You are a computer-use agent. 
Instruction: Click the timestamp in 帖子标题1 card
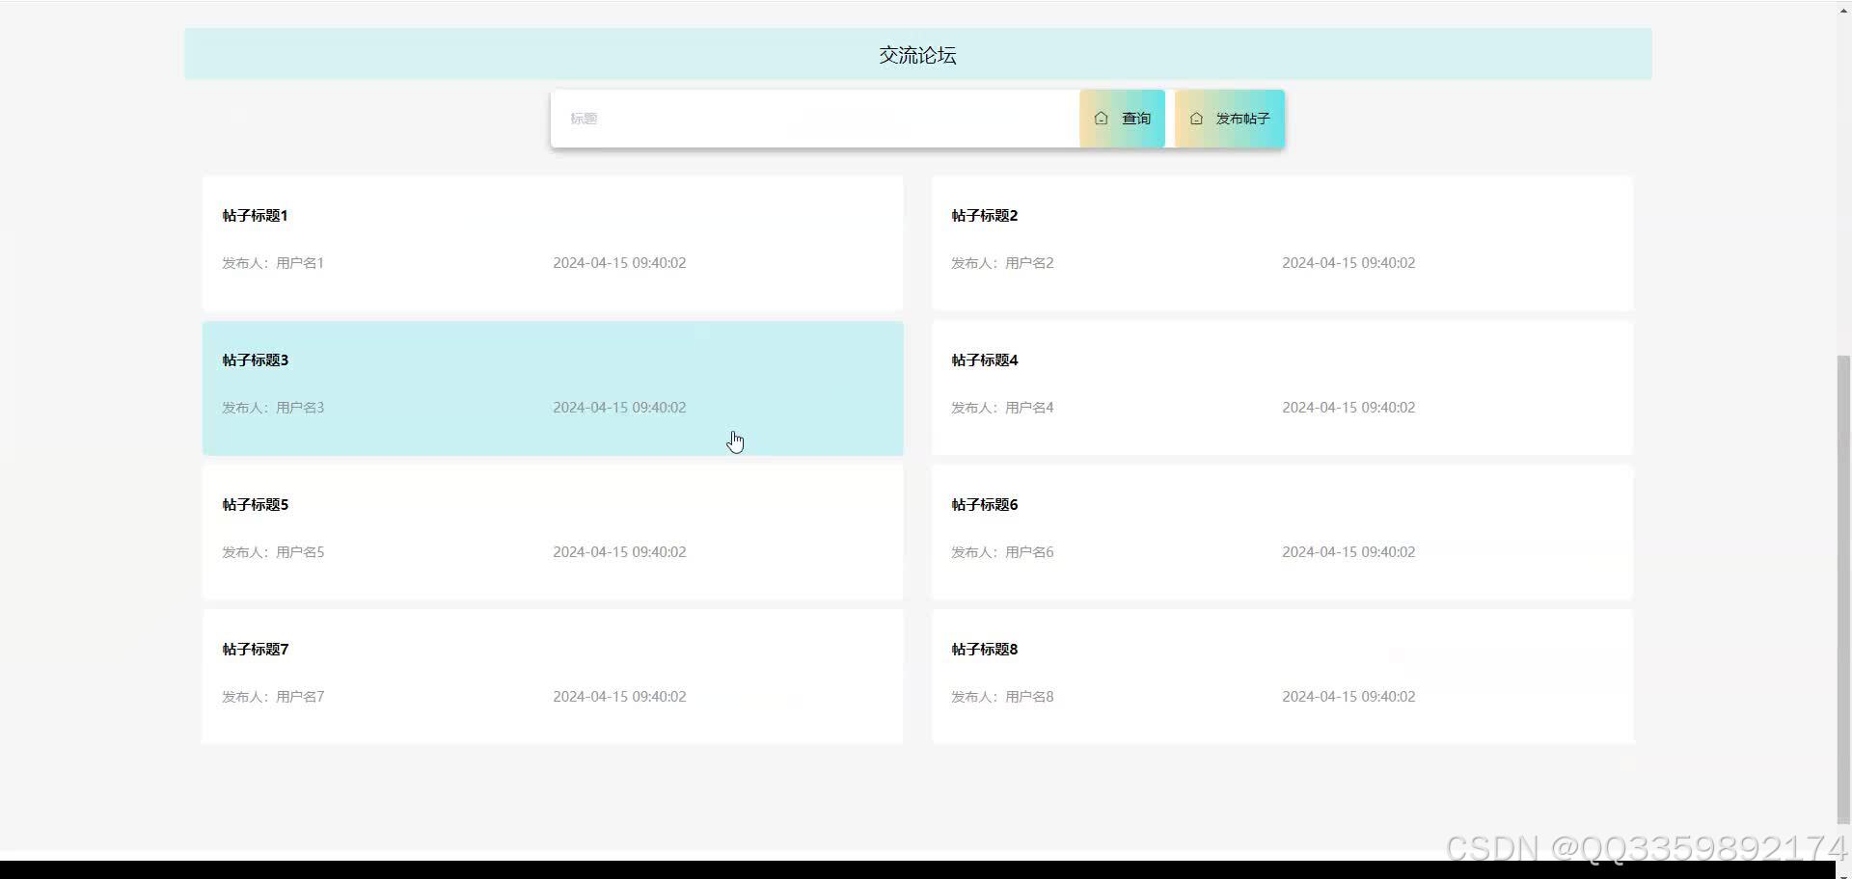(x=619, y=263)
